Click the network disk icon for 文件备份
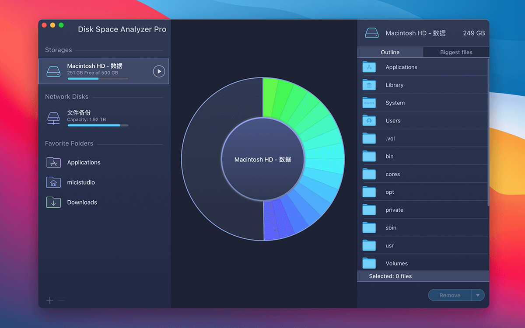 tap(53, 118)
